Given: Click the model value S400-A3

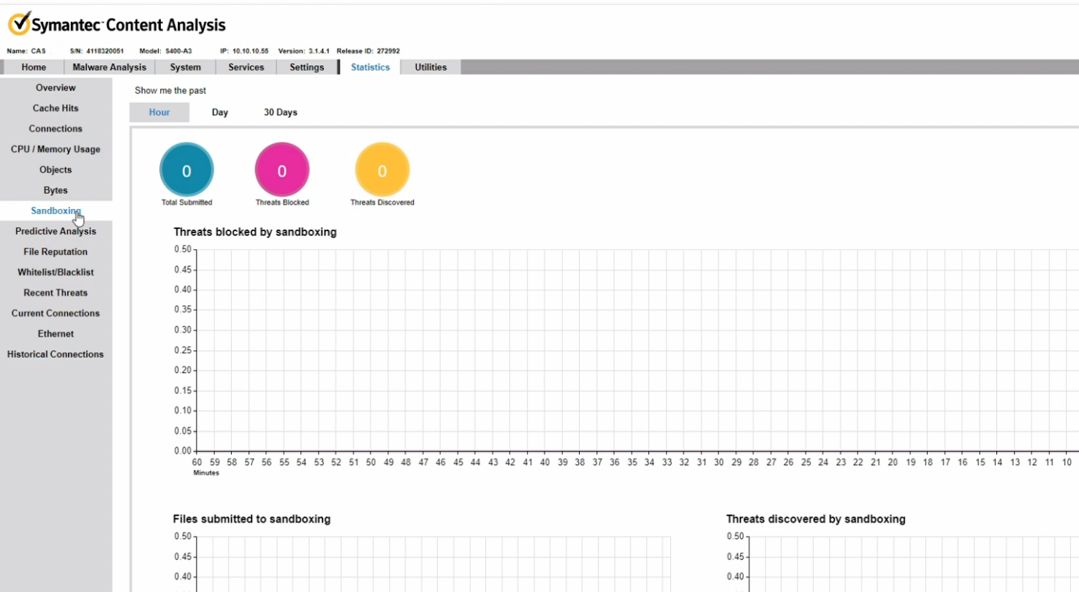Looking at the screenshot, I should pos(178,51).
